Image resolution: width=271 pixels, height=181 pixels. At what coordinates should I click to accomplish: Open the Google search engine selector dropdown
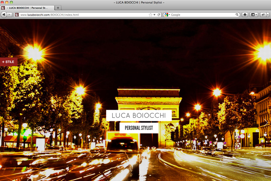(167, 15)
